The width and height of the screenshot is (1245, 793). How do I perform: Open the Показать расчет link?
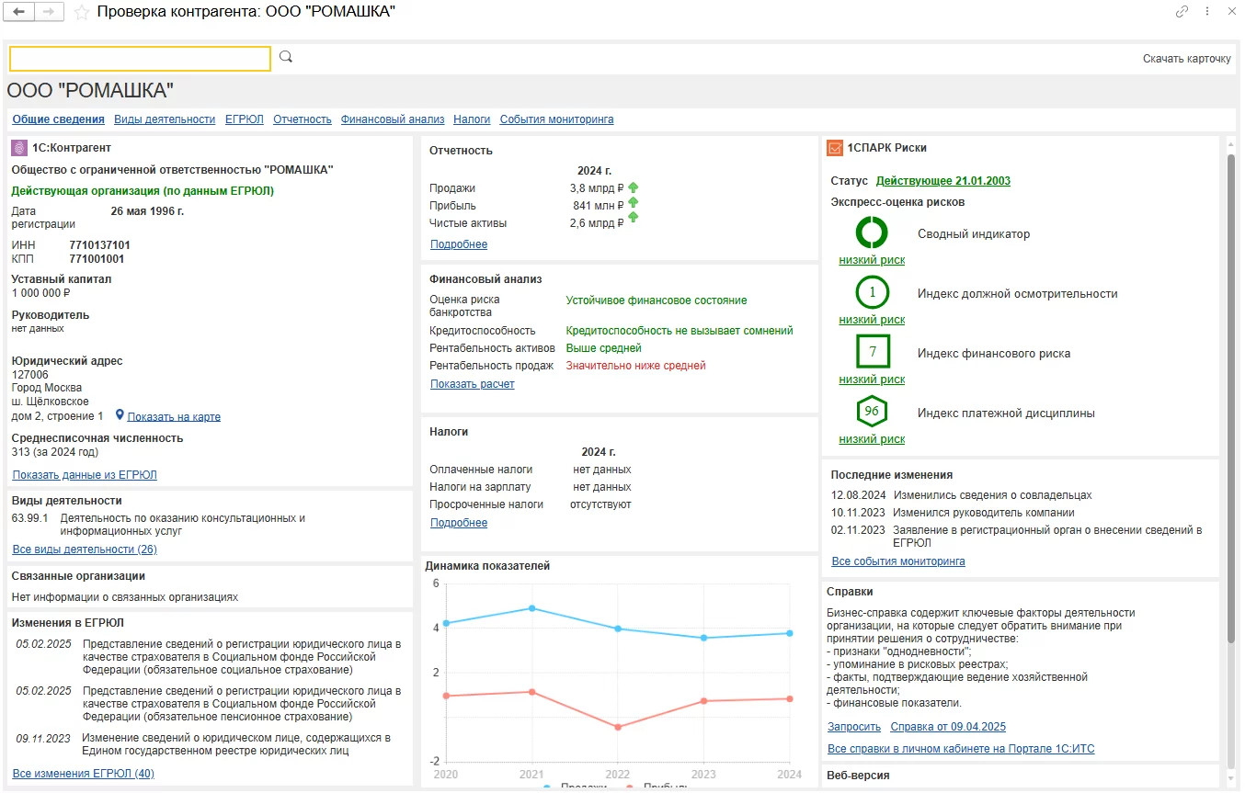pos(472,384)
